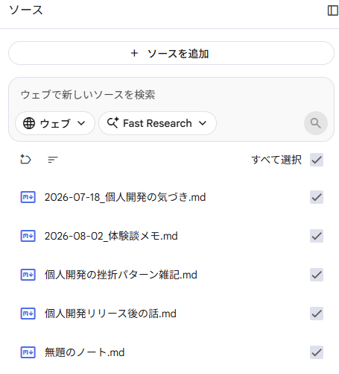Open source 個人開発リリース後の話.md
339x374 pixels.
(x=110, y=314)
